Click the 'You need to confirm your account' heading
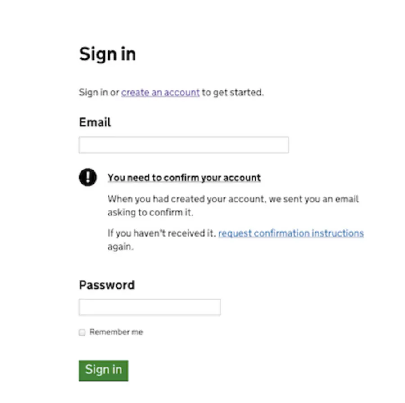The width and height of the screenshot is (405, 403). pos(184,178)
